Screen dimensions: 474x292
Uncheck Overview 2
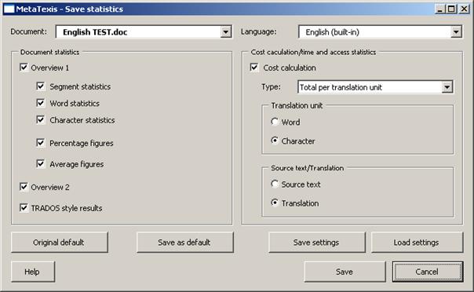tap(24, 187)
